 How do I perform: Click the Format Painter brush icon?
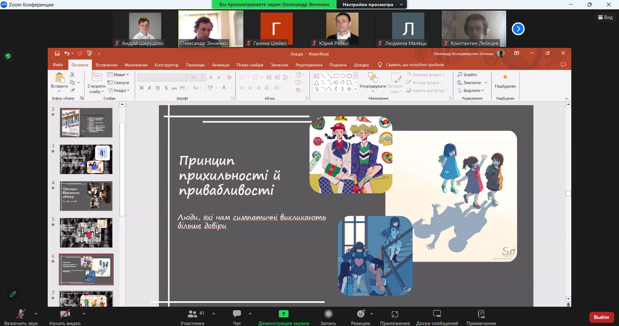73,90
